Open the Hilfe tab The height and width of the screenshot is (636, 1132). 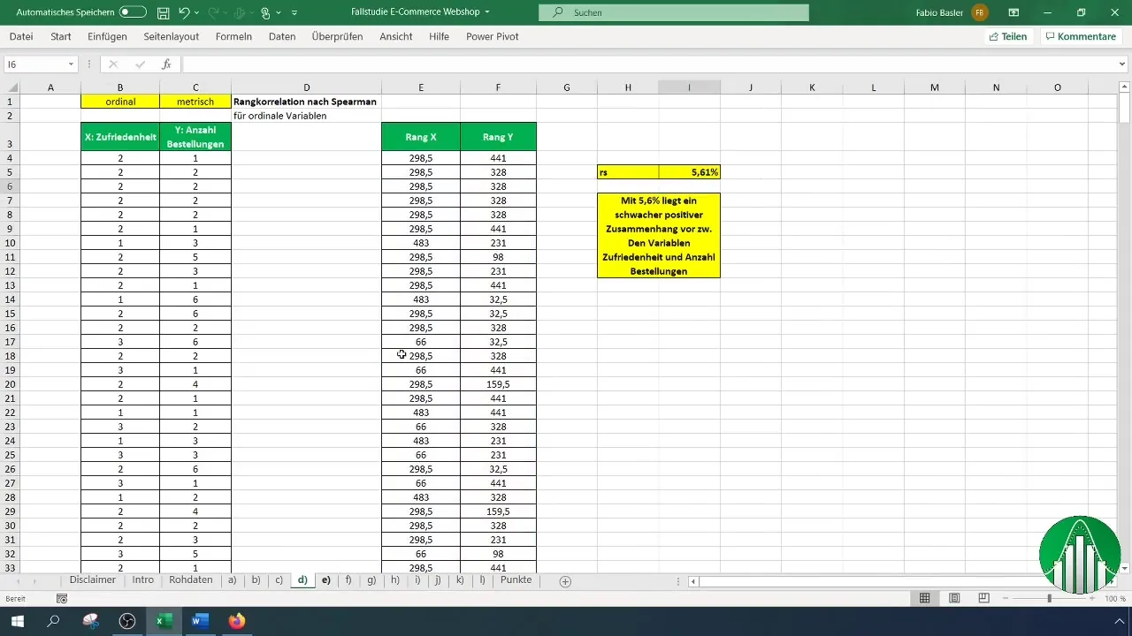click(x=439, y=37)
